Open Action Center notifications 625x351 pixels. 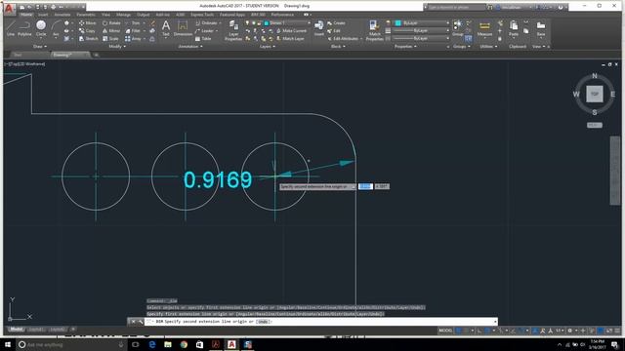(x=615, y=344)
